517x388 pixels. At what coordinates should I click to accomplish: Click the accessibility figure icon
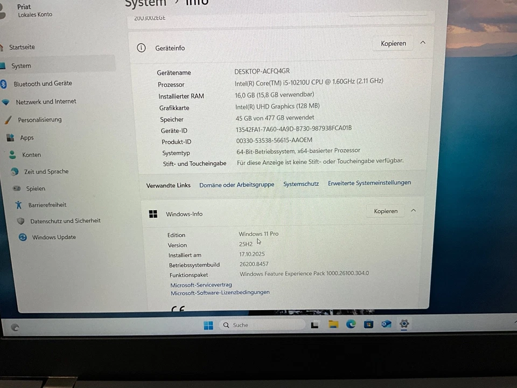coord(19,205)
